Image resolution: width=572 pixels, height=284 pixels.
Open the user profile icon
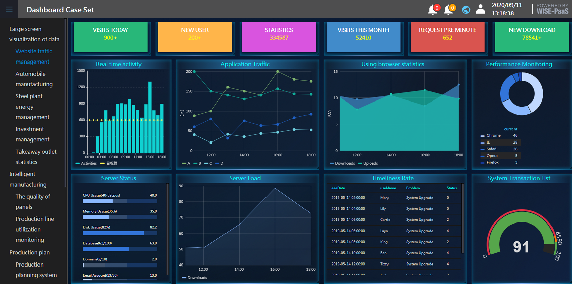pyautogui.click(x=481, y=10)
